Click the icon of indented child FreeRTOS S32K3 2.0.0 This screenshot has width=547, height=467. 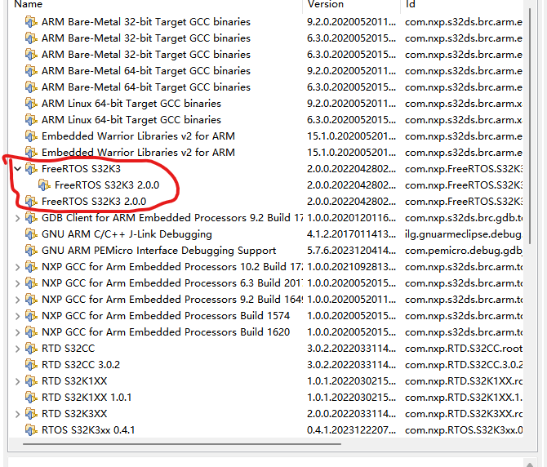tap(44, 185)
